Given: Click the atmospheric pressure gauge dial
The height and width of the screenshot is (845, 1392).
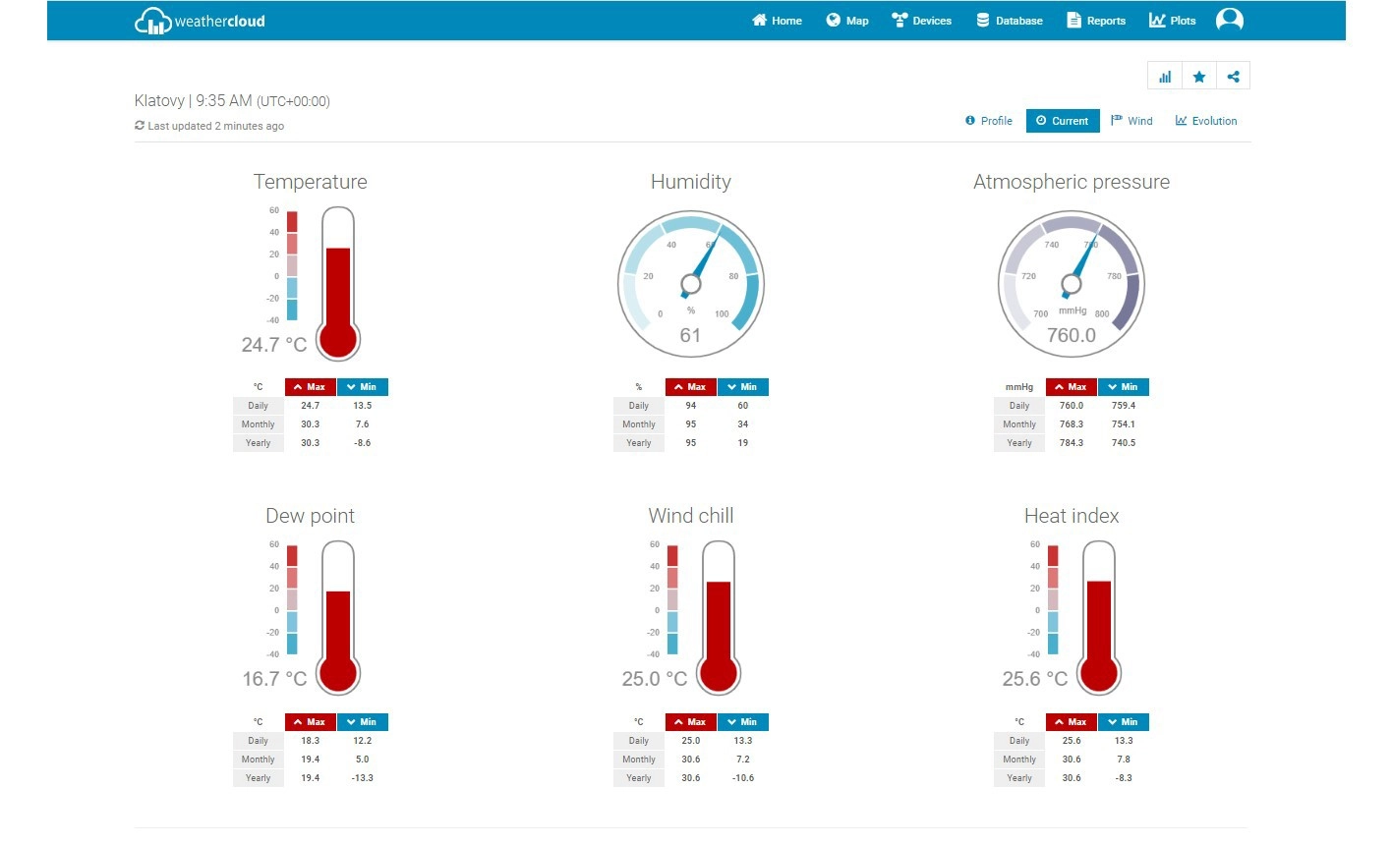Looking at the screenshot, I should point(1072,284).
